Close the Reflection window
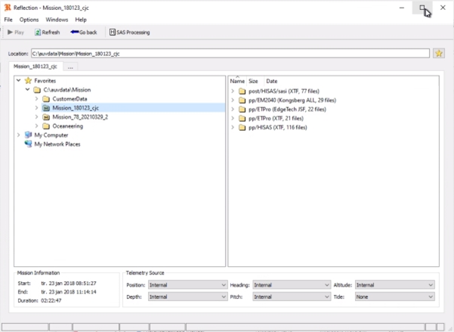Viewport: 454px width, 332px height. coord(443,8)
